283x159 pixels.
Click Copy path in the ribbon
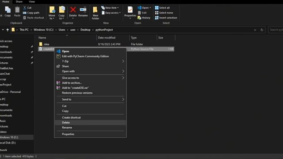[x=31, y=13]
